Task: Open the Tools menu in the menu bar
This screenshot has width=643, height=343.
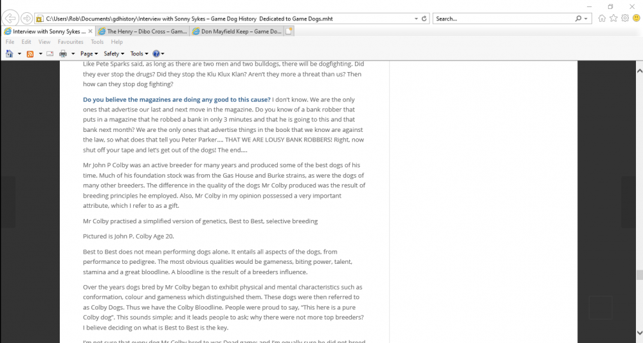Action: (x=97, y=42)
